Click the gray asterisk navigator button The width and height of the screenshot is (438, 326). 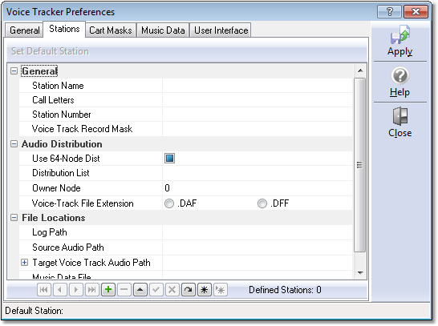tap(221, 290)
